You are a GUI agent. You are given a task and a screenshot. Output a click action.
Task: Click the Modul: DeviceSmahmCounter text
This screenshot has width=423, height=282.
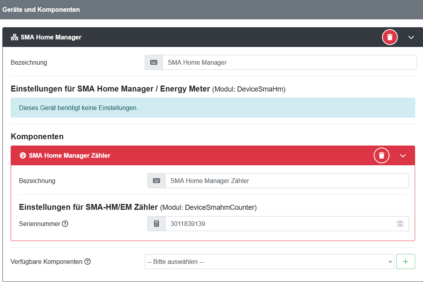click(208, 207)
